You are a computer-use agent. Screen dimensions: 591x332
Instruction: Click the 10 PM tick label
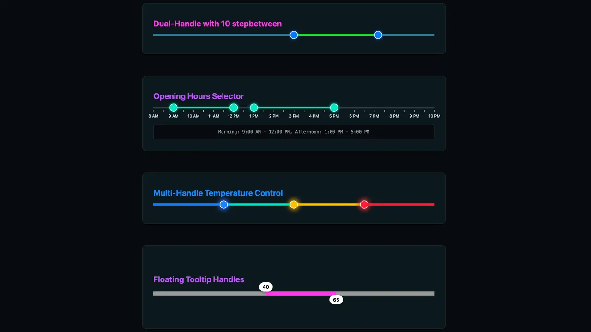pyautogui.click(x=434, y=116)
